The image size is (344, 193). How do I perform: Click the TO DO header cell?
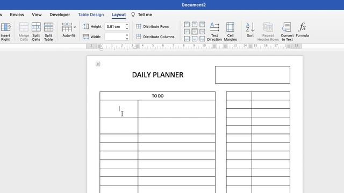click(157, 96)
